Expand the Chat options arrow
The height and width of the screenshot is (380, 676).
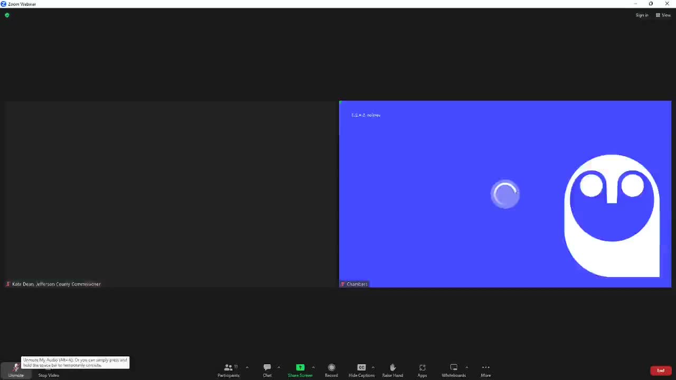[x=278, y=367]
